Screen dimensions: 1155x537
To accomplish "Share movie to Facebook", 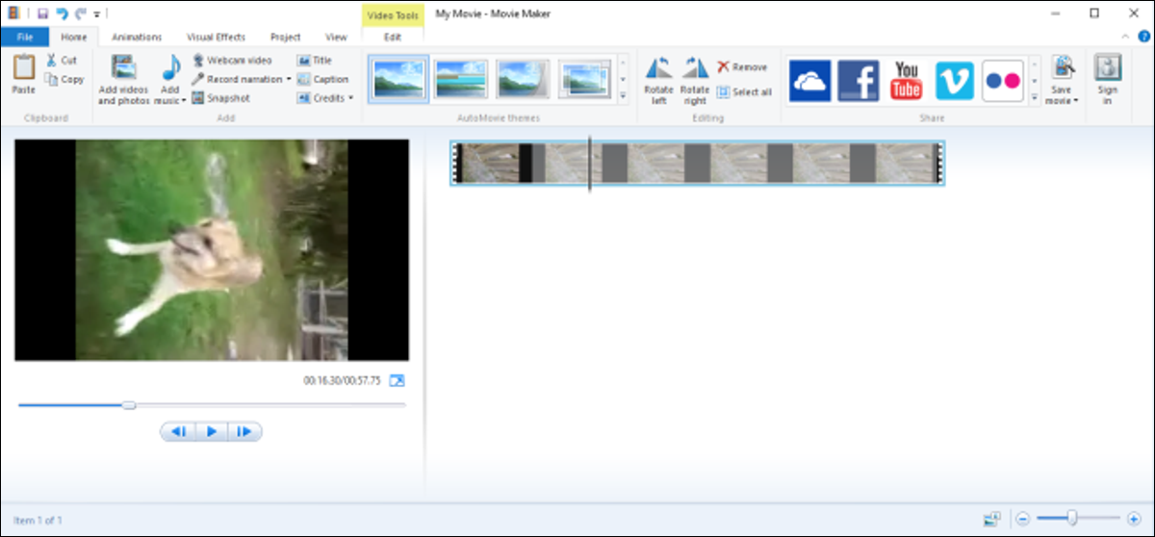I will [x=858, y=80].
